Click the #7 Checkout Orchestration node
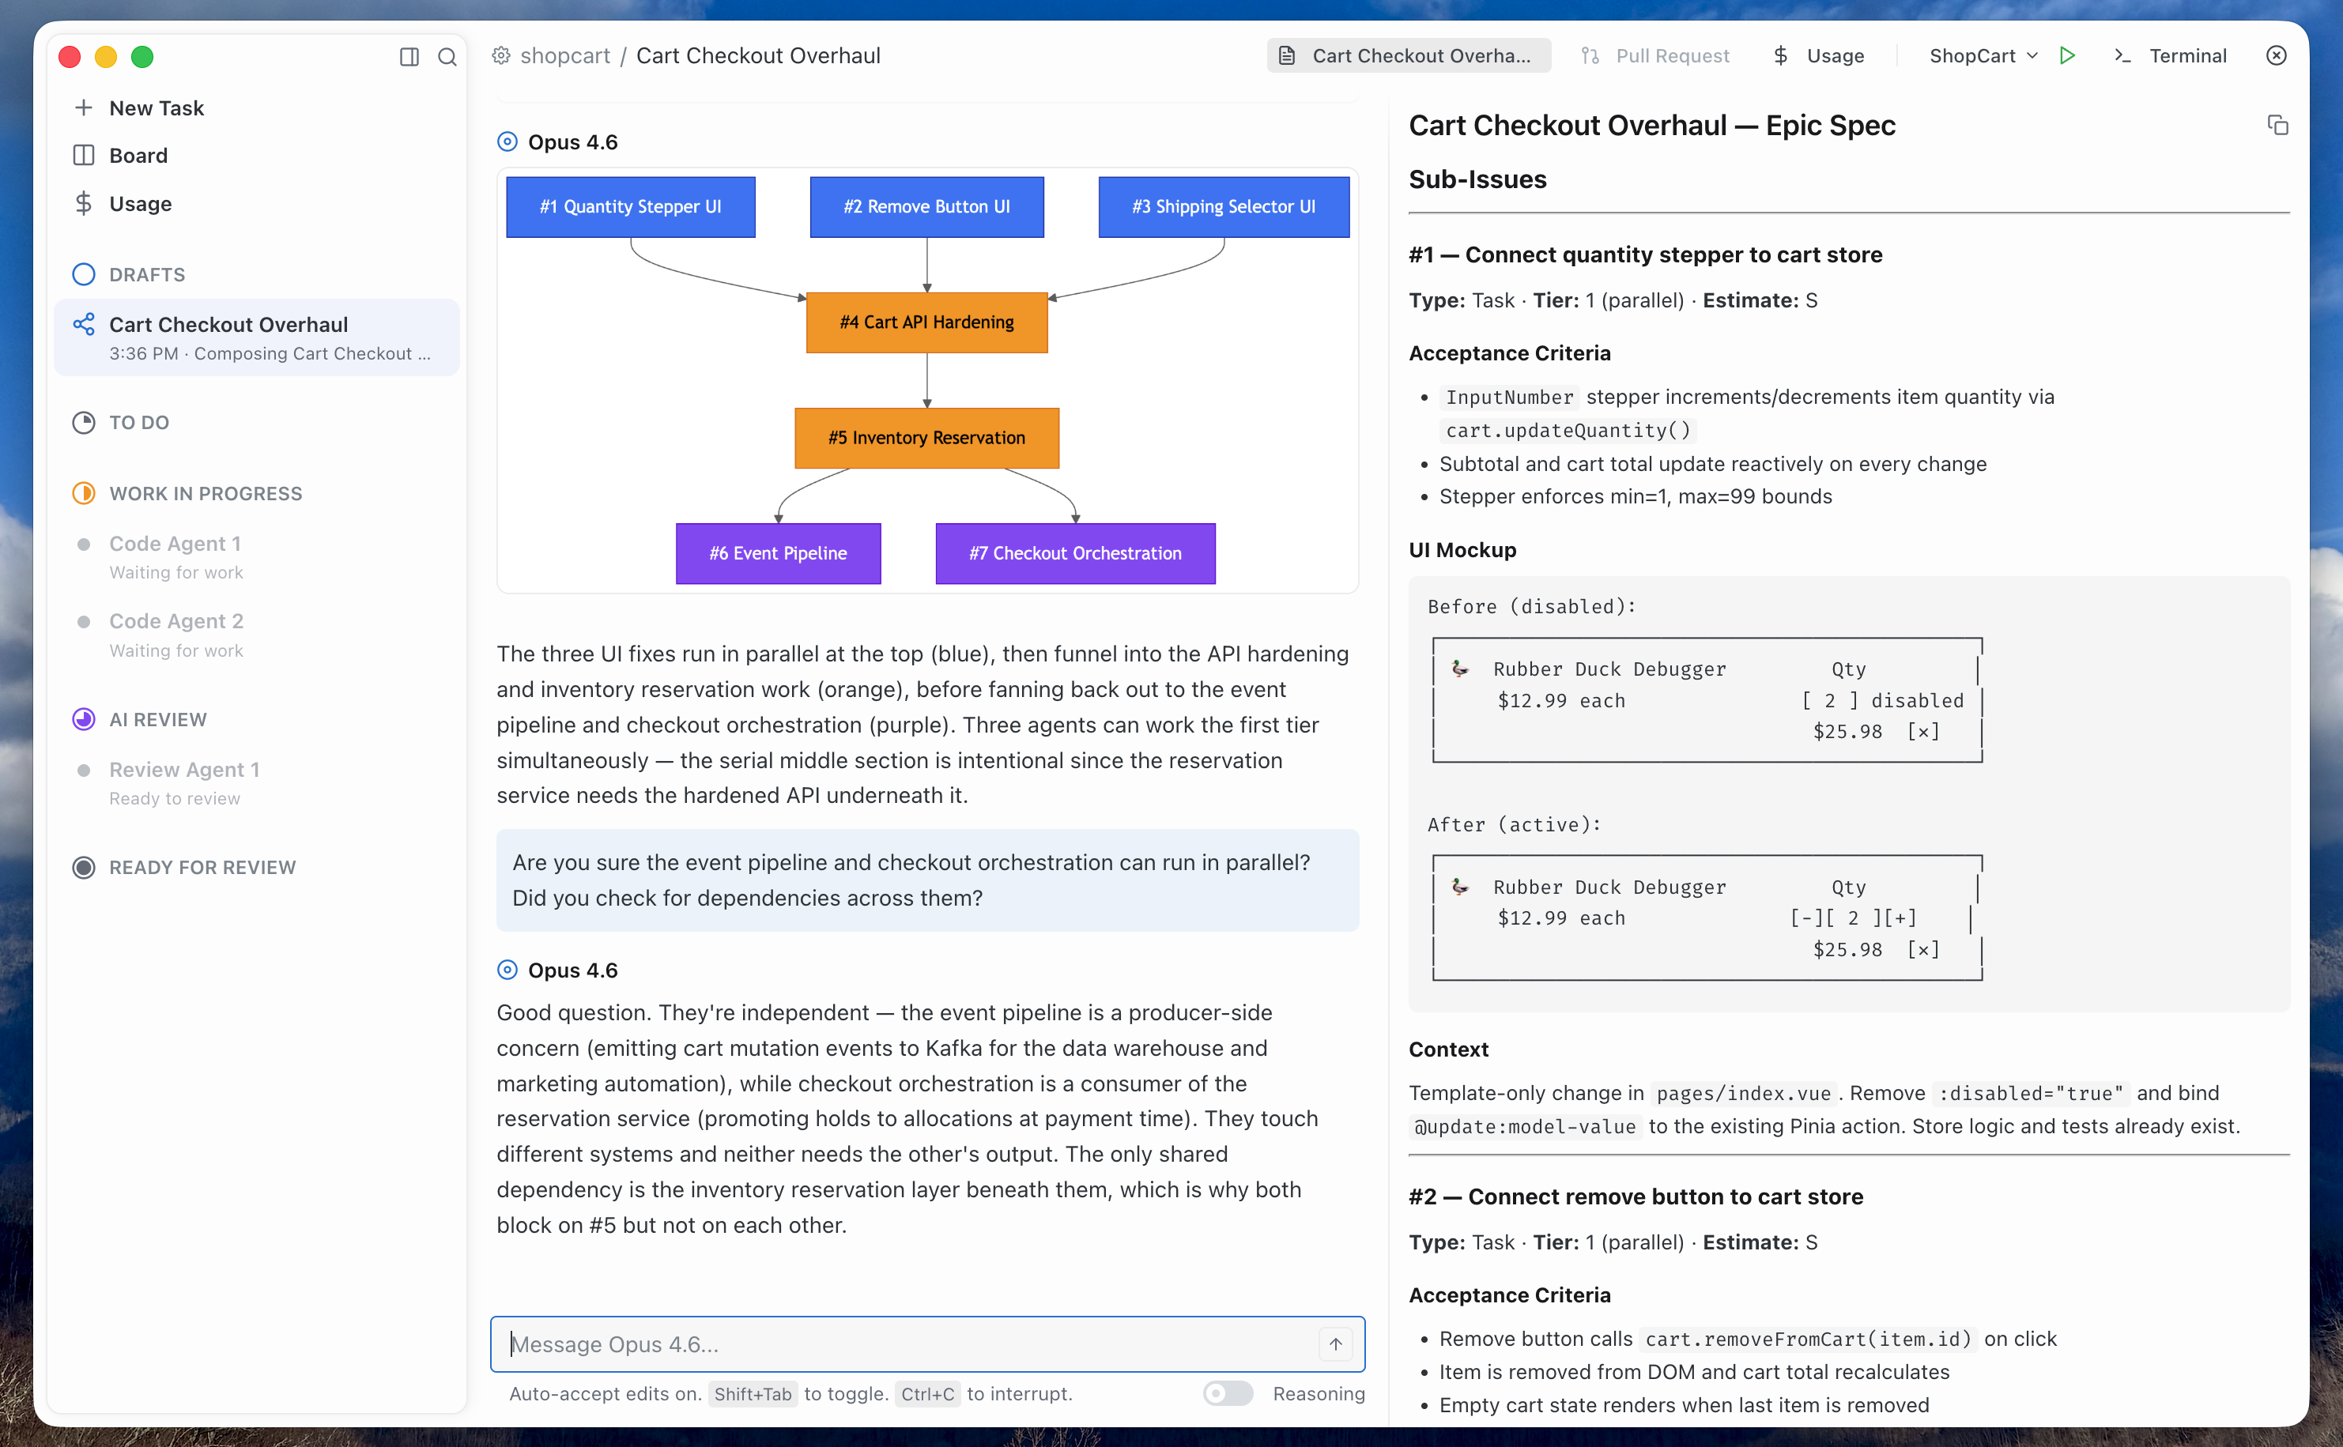 (x=1076, y=553)
